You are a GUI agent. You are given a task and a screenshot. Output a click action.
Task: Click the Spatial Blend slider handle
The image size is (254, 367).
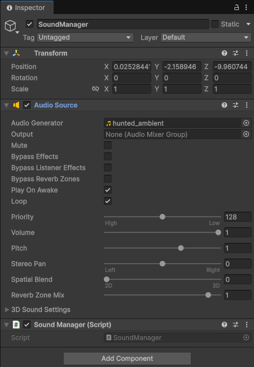[107, 279]
